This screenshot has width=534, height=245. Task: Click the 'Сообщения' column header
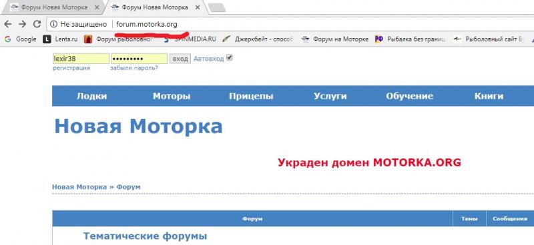pyautogui.click(x=510, y=219)
